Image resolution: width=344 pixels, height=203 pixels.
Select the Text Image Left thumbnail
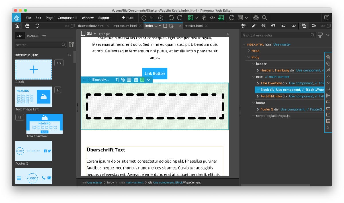tap(34, 96)
